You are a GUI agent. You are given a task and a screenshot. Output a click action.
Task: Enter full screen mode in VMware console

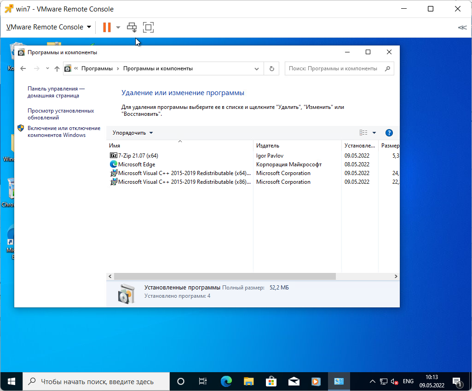click(148, 28)
